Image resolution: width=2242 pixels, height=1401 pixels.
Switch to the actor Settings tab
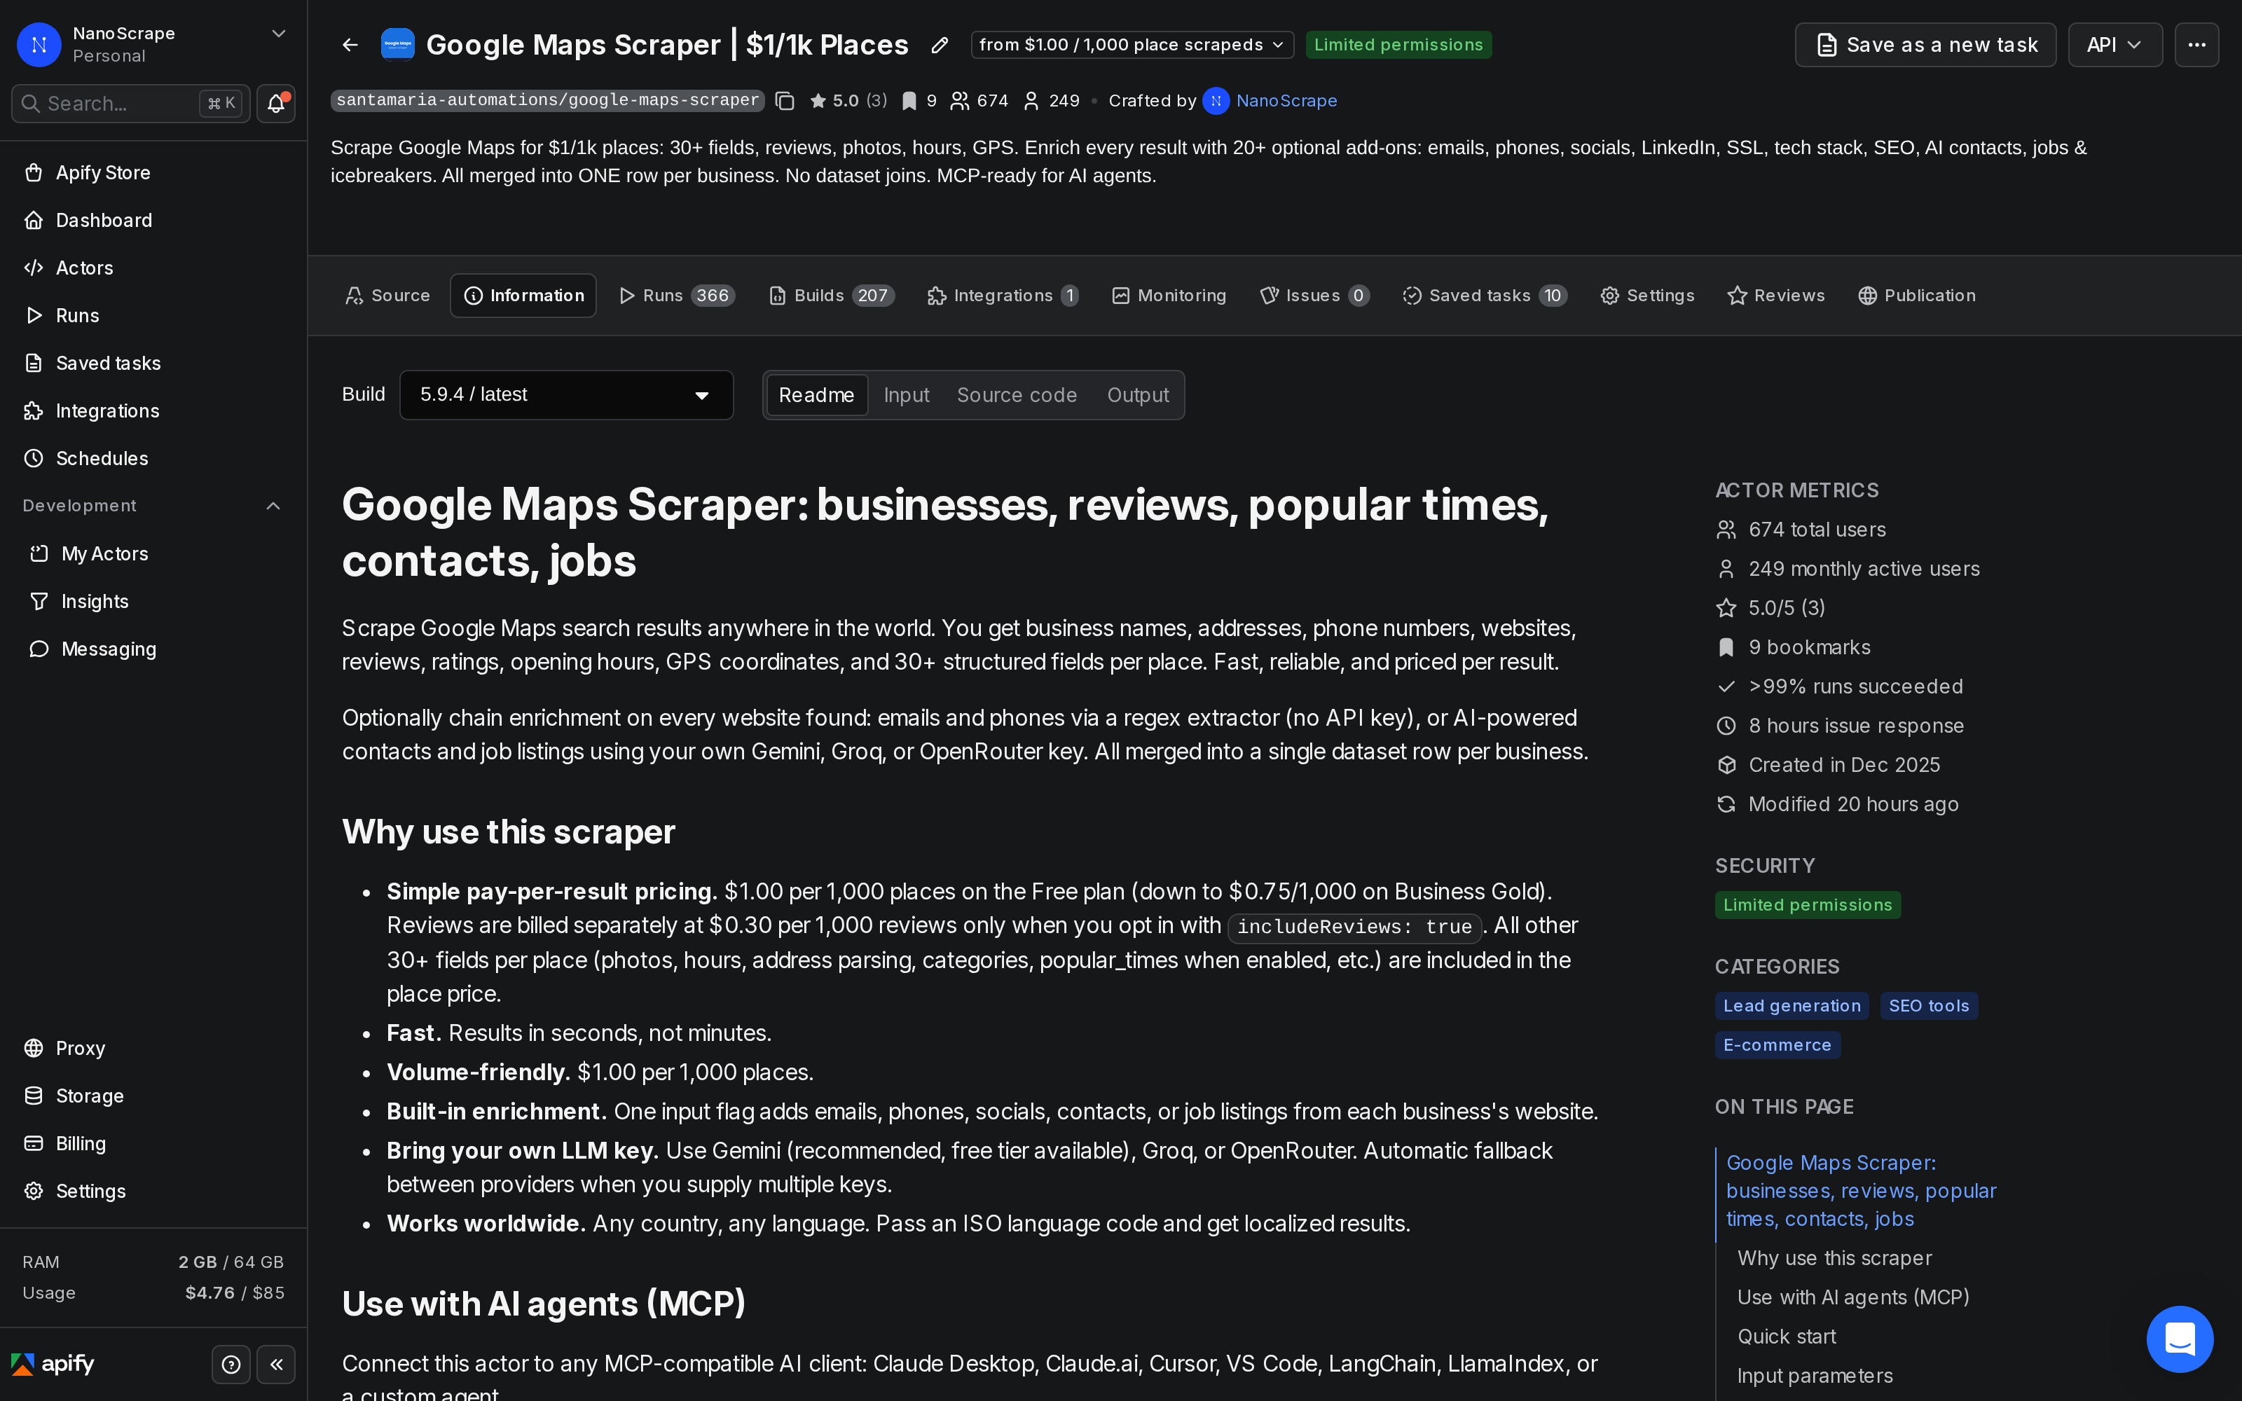[1647, 296]
